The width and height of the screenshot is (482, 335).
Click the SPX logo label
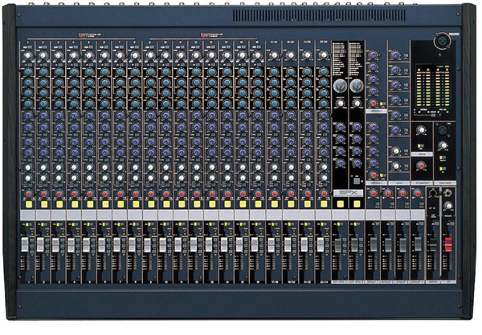(346, 193)
